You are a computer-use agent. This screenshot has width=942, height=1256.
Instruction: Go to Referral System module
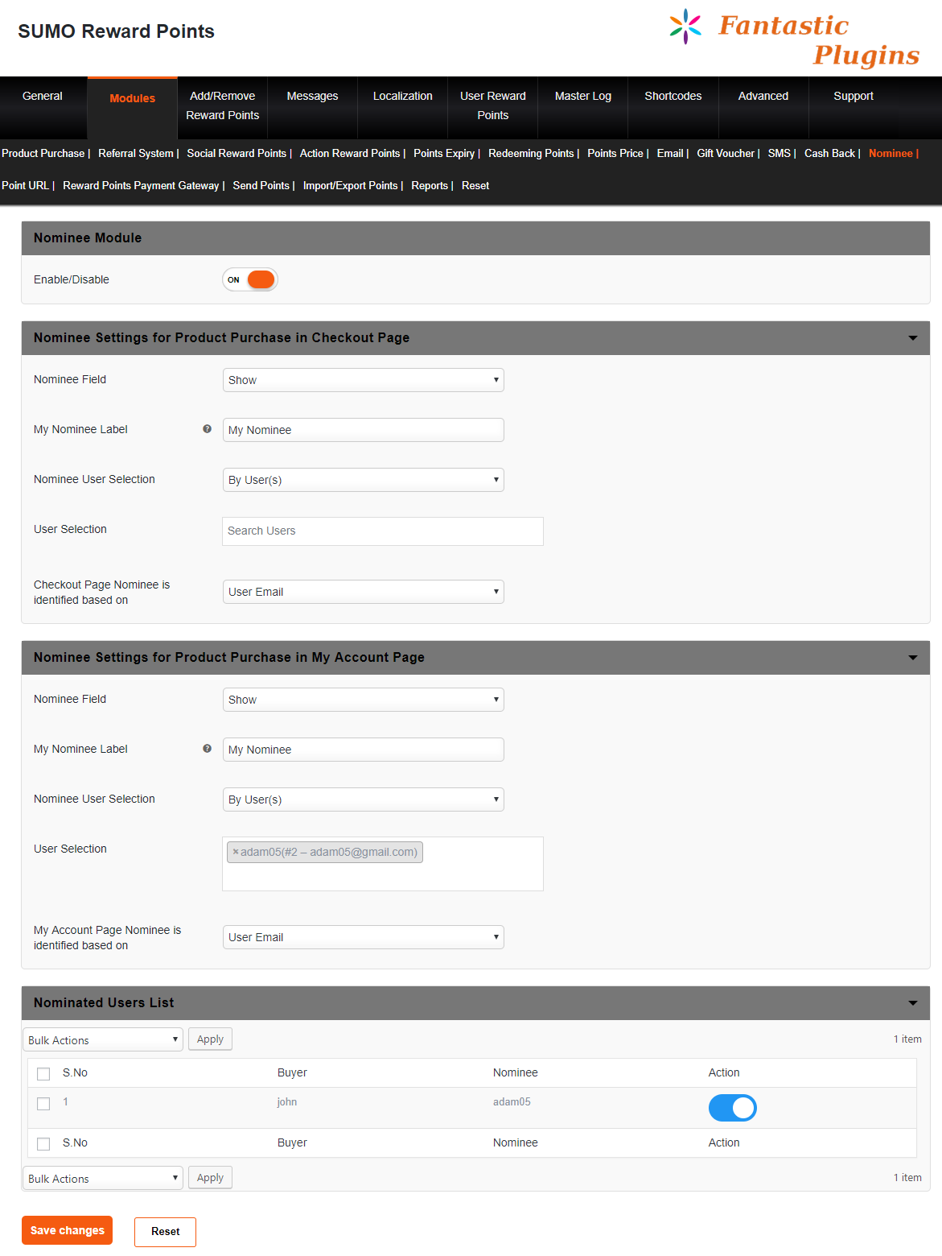[x=136, y=153]
